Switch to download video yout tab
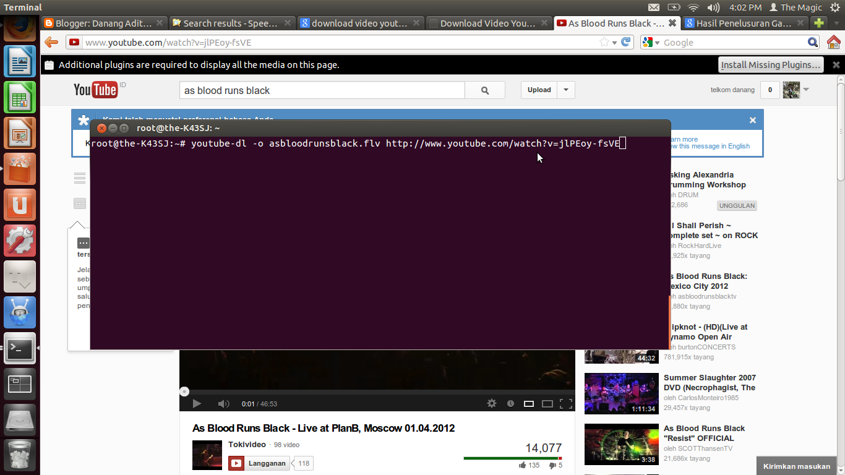845x475 pixels. point(359,24)
